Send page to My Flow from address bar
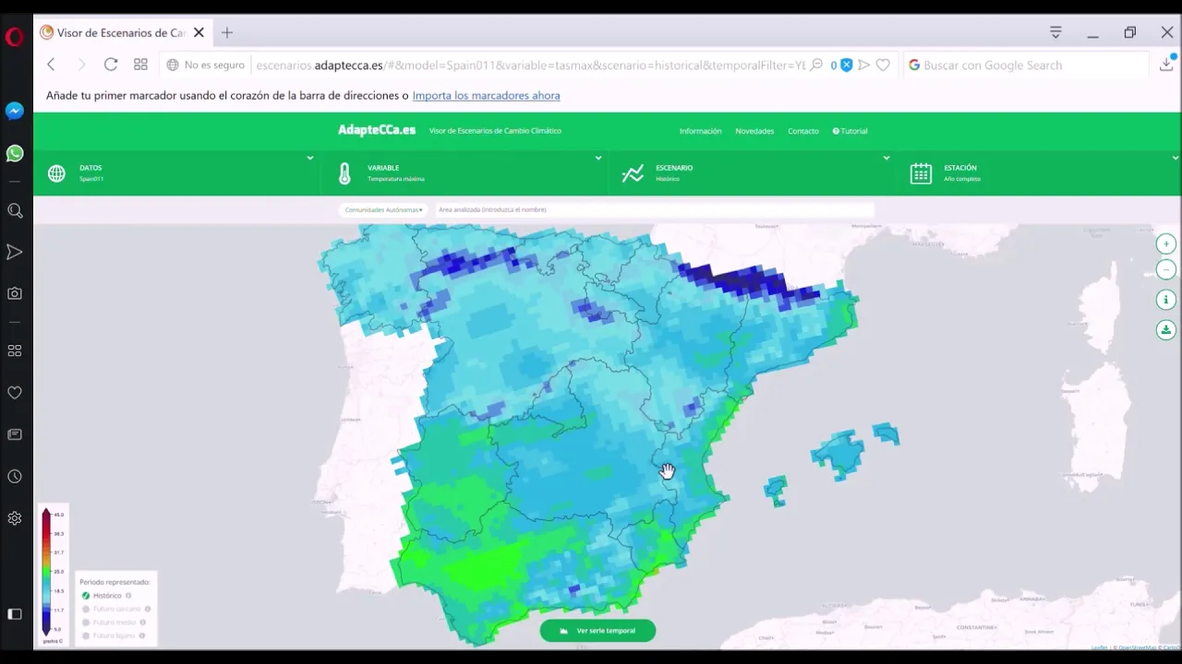1182x664 pixels. [x=864, y=65]
